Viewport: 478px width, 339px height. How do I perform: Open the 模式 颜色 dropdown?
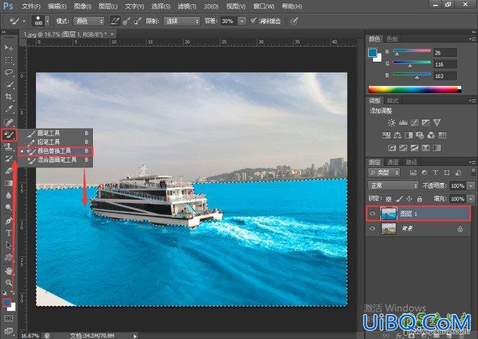pyautogui.click(x=89, y=21)
